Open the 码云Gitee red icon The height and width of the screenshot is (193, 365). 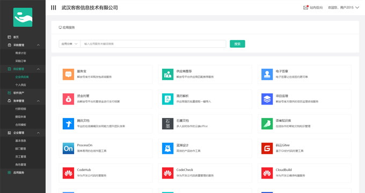[x=267, y=149]
